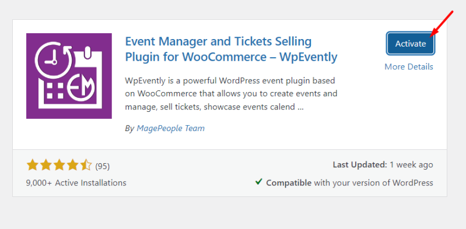Click the Last Updated: 1 week ago text
This screenshot has height=229, width=466.
tap(383, 164)
